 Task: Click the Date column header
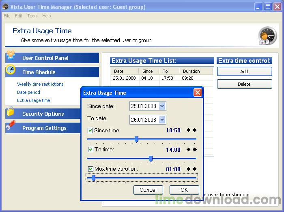[x=125, y=71]
